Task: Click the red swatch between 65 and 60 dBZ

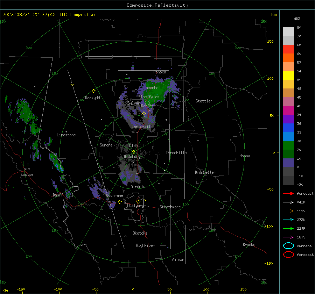Action: [288, 49]
